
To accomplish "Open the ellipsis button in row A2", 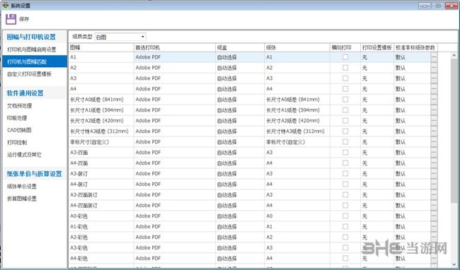I will 434,68.
